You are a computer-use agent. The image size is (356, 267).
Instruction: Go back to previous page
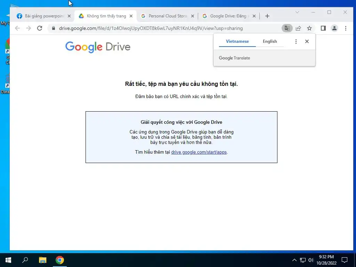(x=17, y=28)
